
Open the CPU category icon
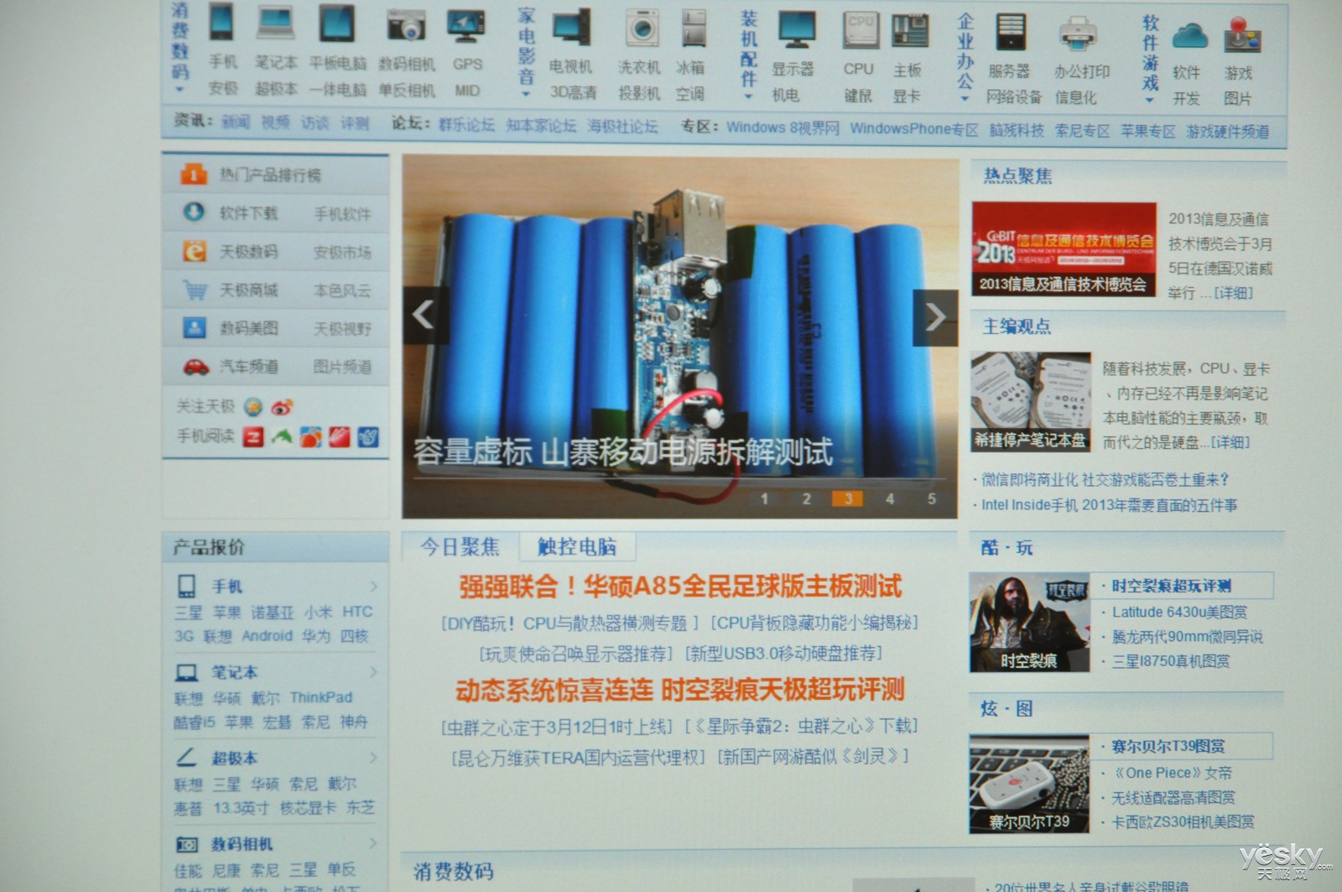click(x=861, y=31)
